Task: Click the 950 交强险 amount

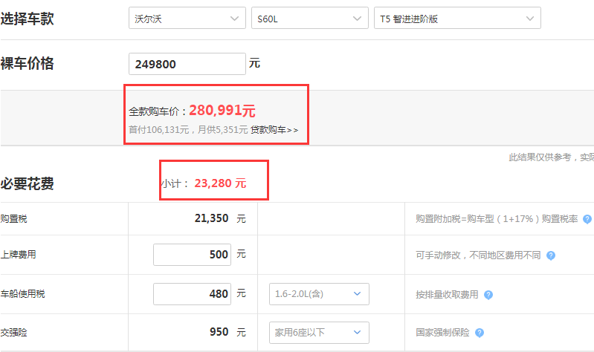Action: [x=219, y=332]
